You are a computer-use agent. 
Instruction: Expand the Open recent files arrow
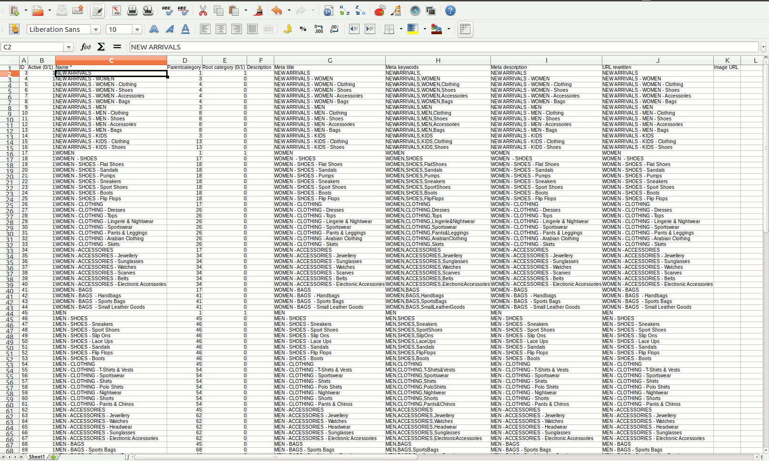[x=49, y=10]
